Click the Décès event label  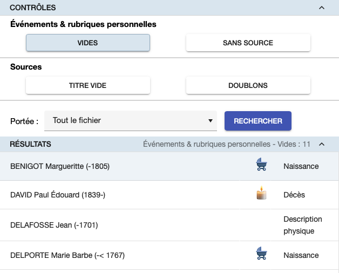294,195
